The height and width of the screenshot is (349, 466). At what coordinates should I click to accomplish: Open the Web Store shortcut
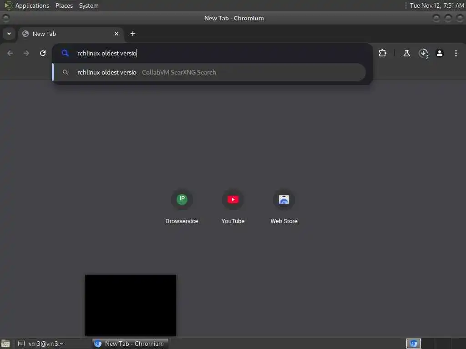pyautogui.click(x=284, y=207)
